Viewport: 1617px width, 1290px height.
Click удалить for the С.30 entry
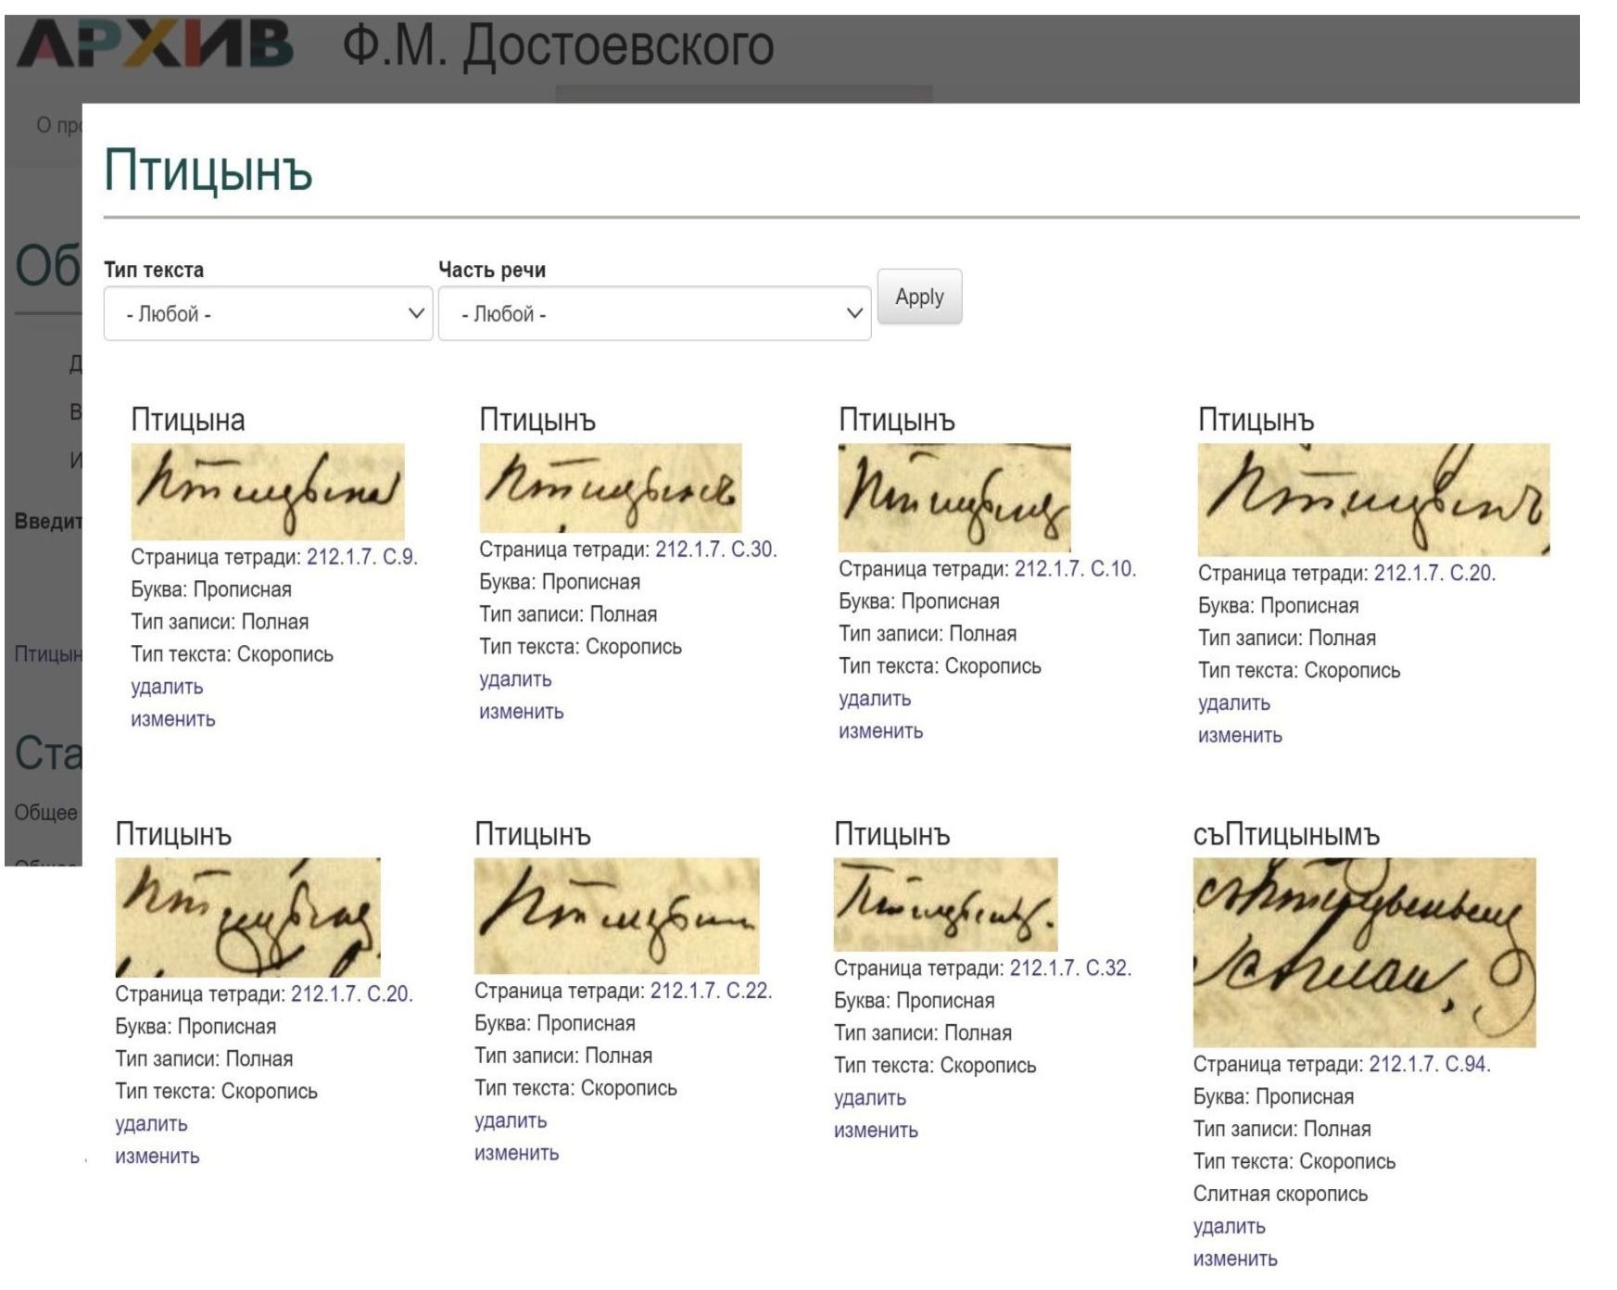(515, 679)
